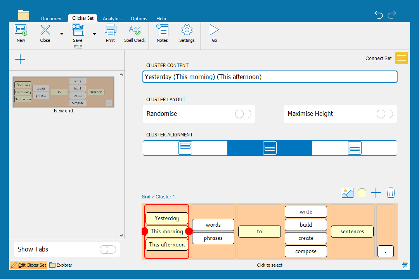Click the Print icon
The width and height of the screenshot is (419, 279).
(110, 30)
